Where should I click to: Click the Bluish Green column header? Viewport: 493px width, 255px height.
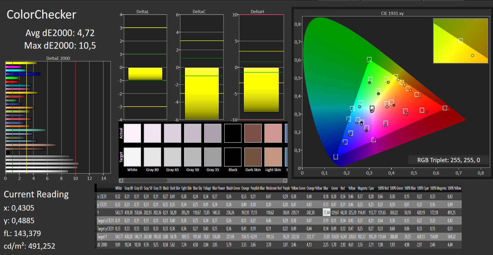[233, 188]
